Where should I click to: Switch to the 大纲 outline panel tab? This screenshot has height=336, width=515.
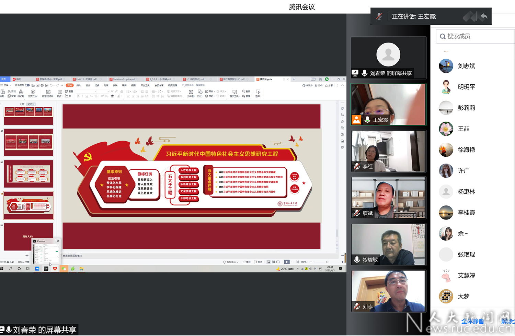(x=22, y=104)
